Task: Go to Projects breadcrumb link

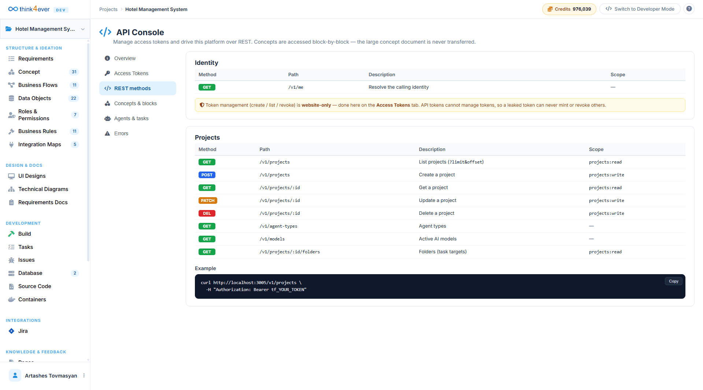Action: coord(108,9)
